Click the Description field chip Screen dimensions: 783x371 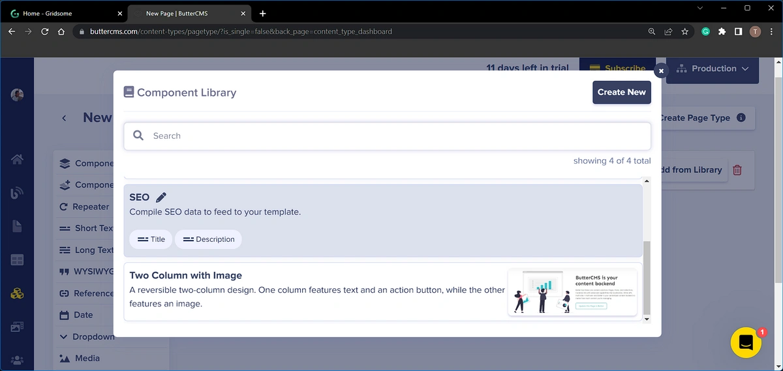pyautogui.click(x=208, y=239)
